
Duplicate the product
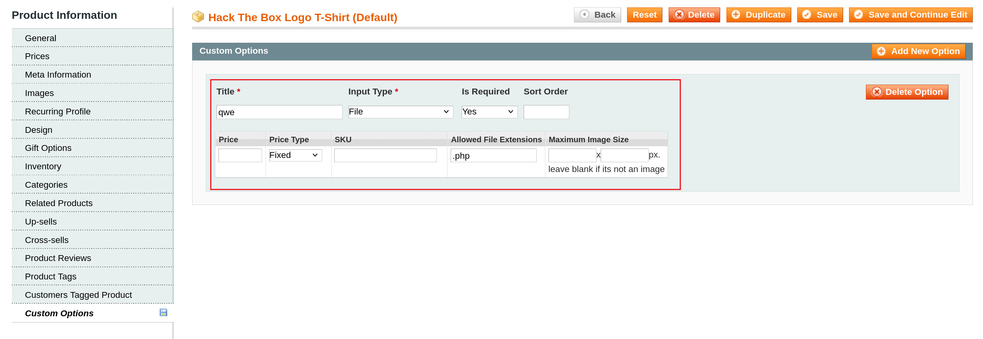(759, 15)
